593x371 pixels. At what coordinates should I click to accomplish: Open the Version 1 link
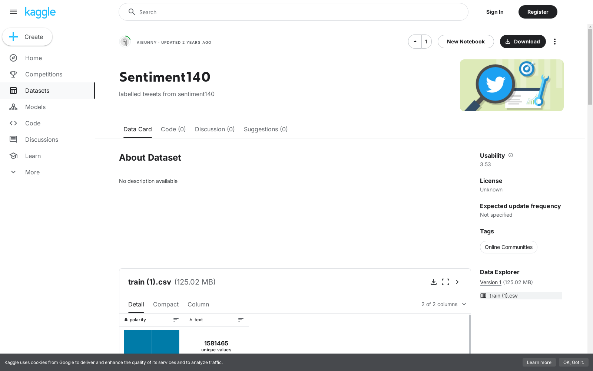(491, 282)
